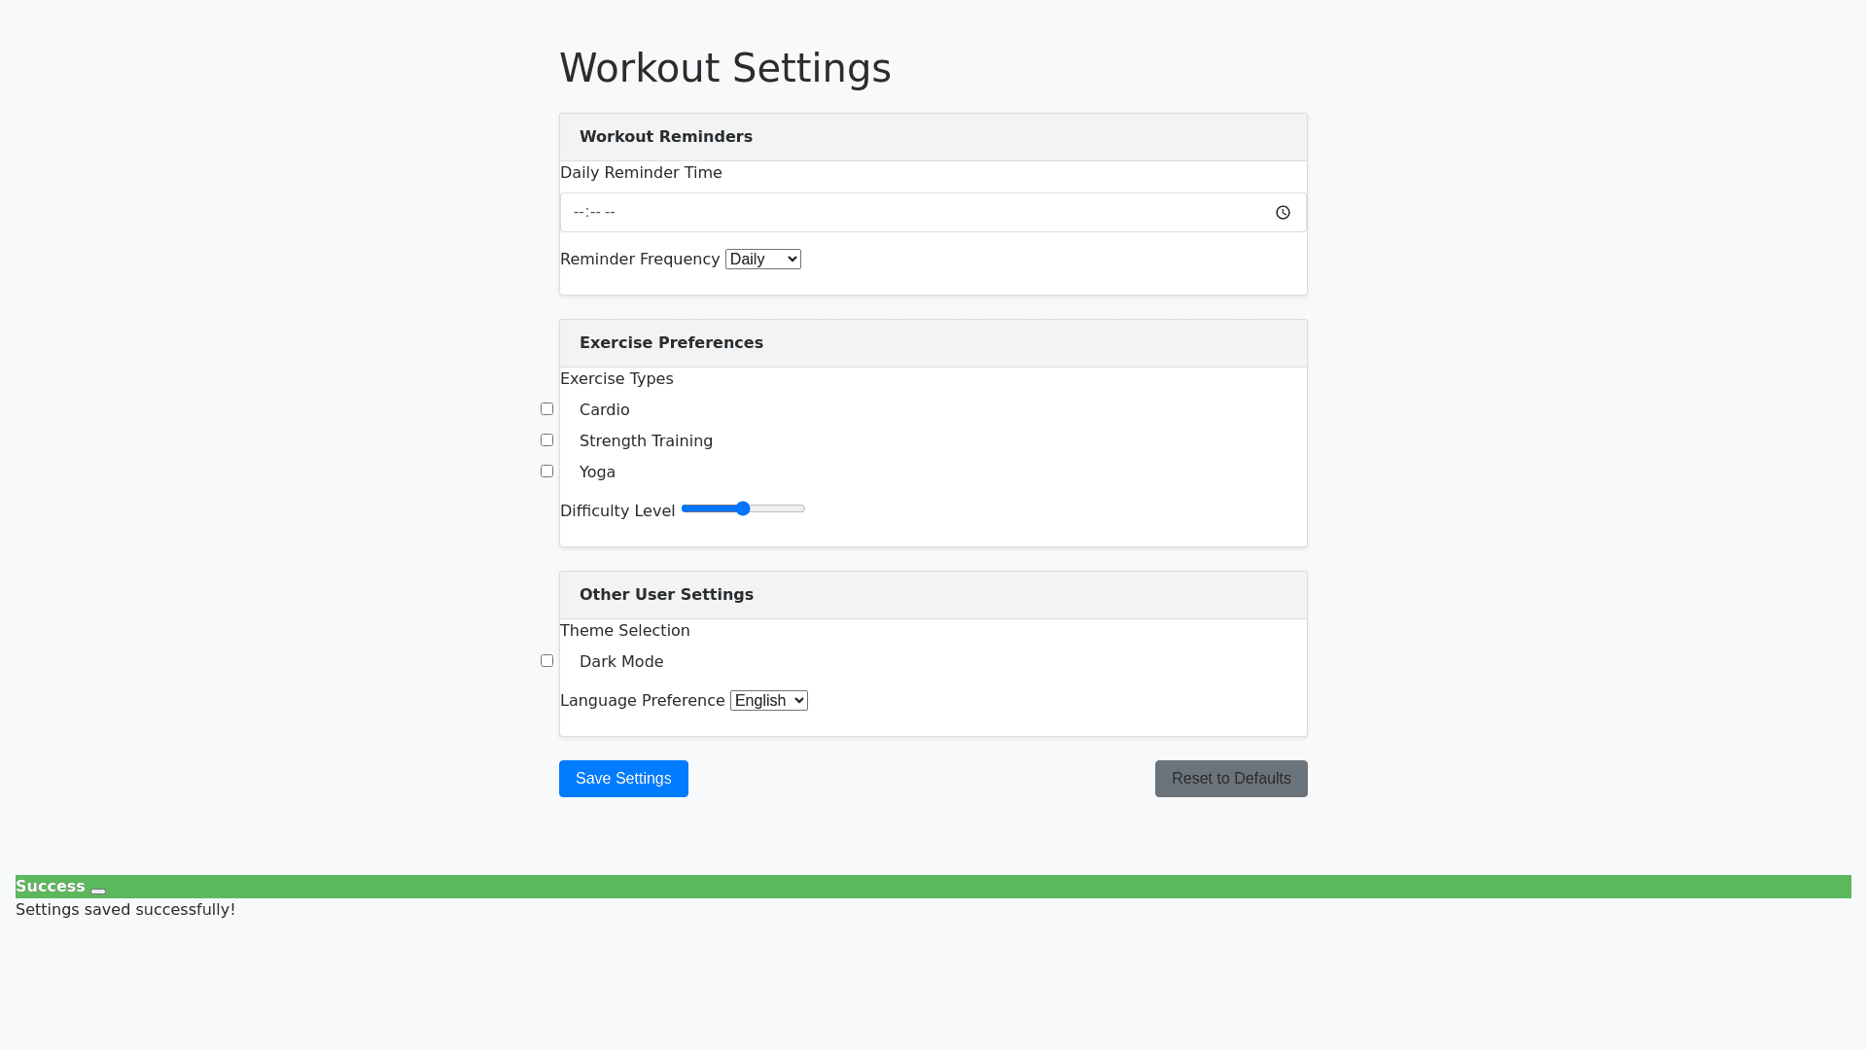Select the Exercise Preferences card header
Screen dimensions: 1867x1050
click(x=671, y=343)
